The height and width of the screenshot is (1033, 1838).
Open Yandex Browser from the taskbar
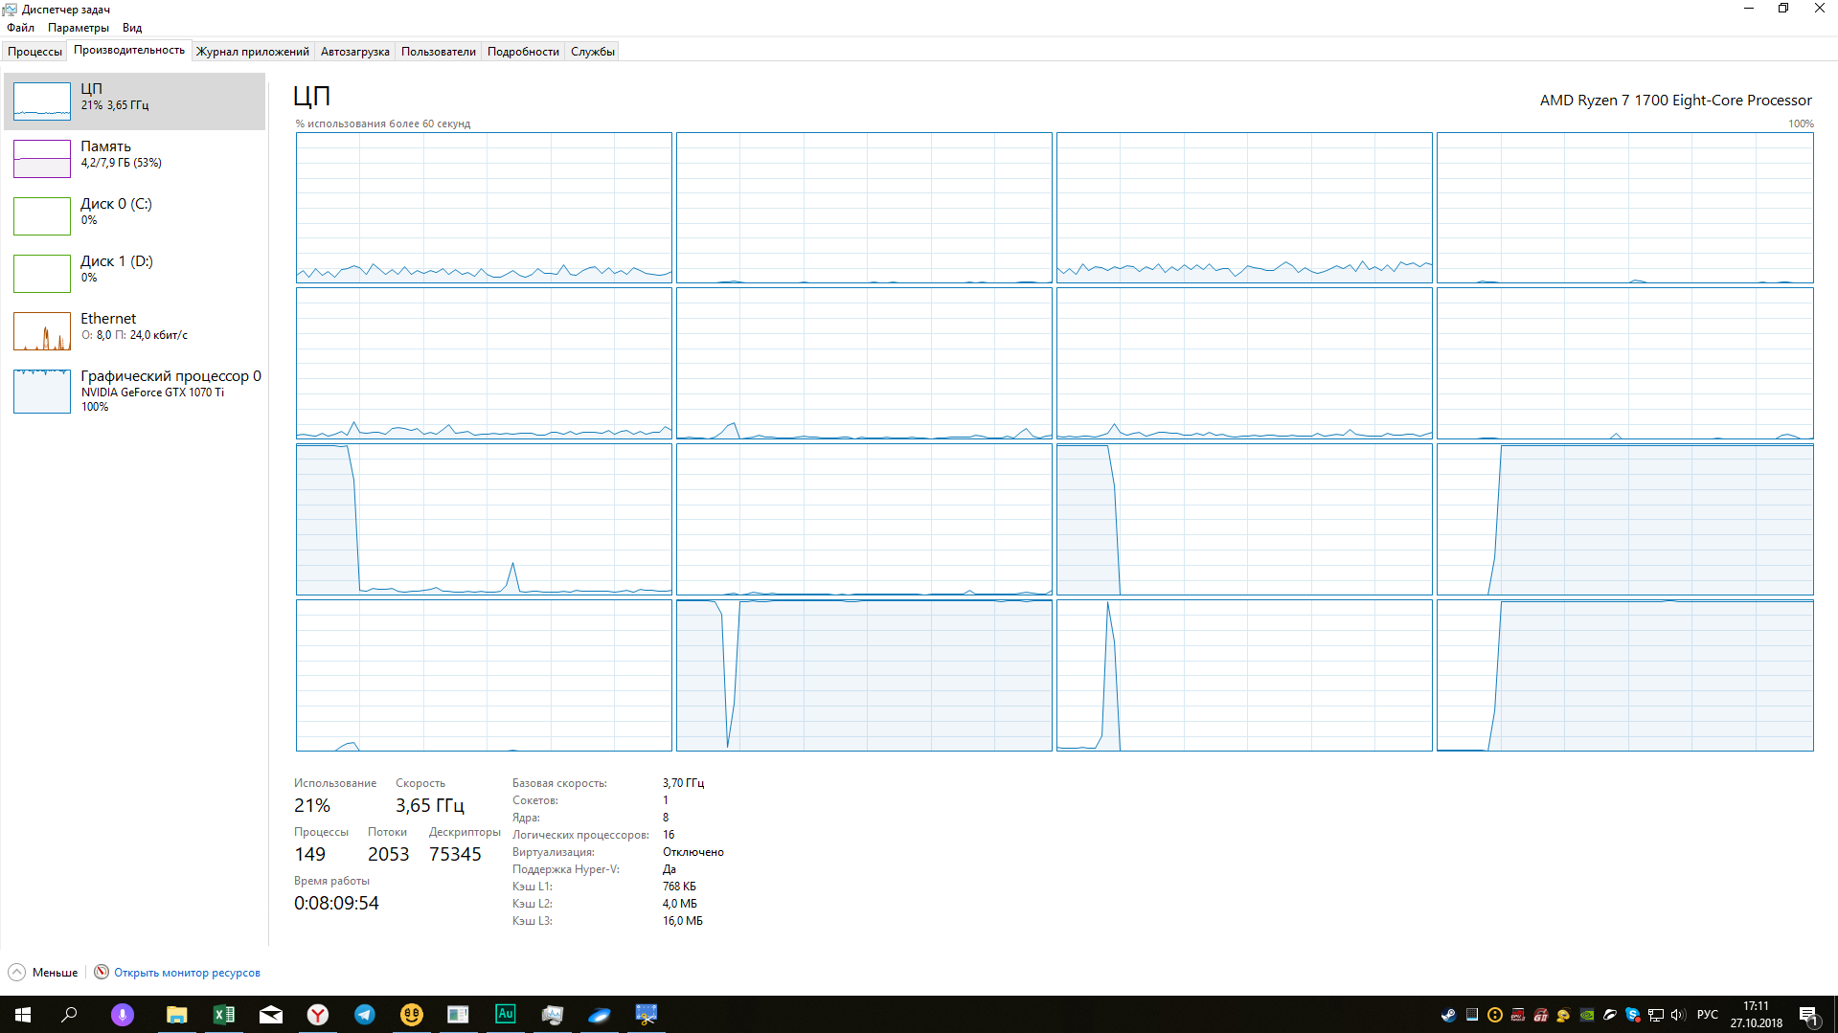click(318, 1015)
